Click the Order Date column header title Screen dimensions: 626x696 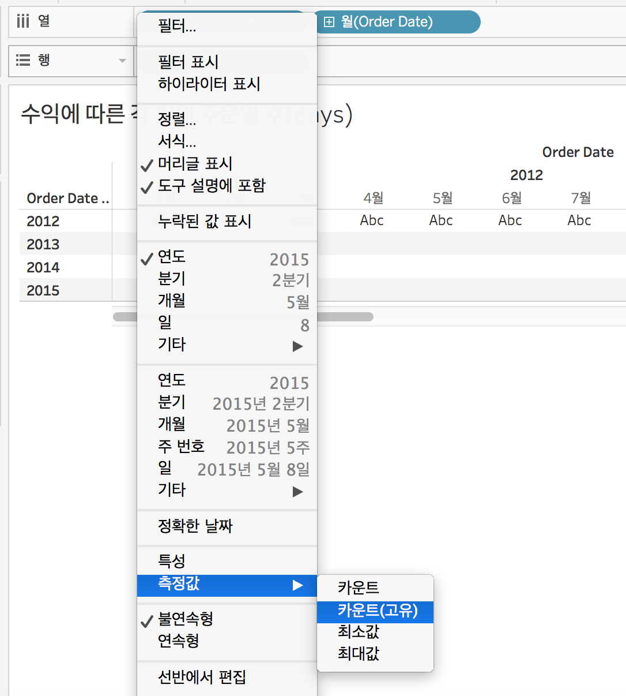point(578,152)
